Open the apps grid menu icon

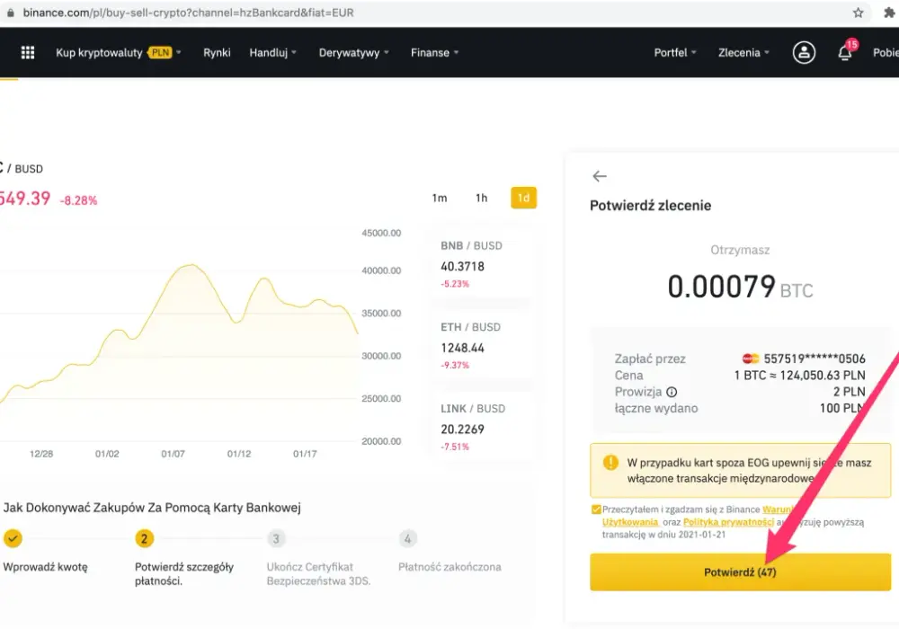pos(28,53)
